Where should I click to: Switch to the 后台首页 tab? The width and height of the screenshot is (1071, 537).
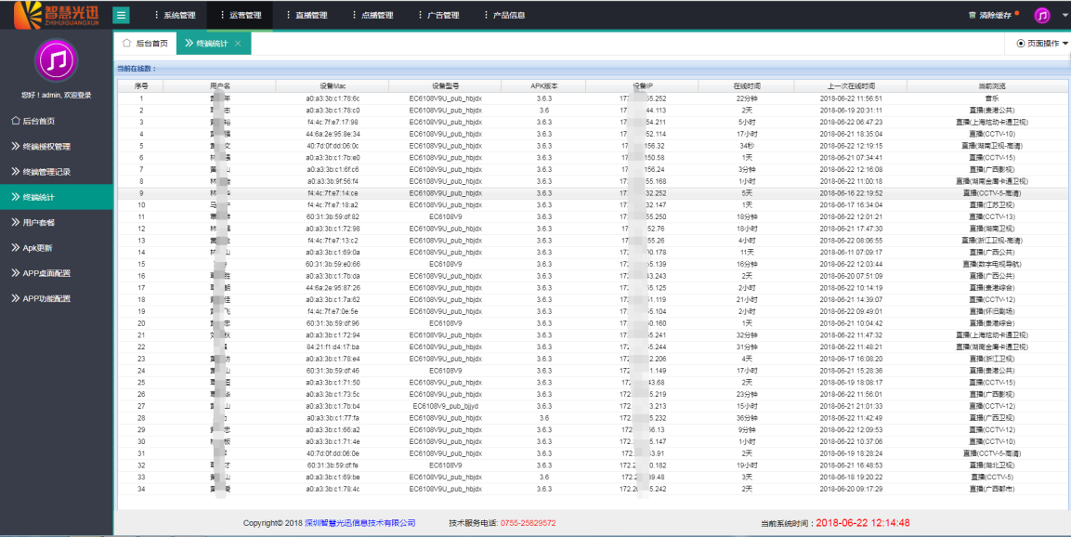coord(145,43)
